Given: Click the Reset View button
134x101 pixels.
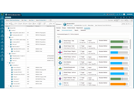Looking at the screenshot, I should pyautogui.click(x=50, y=20).
